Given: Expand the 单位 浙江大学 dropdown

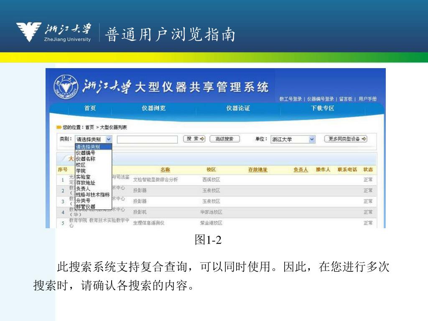Looking at the screenshot, I should (x=293, y=139).
